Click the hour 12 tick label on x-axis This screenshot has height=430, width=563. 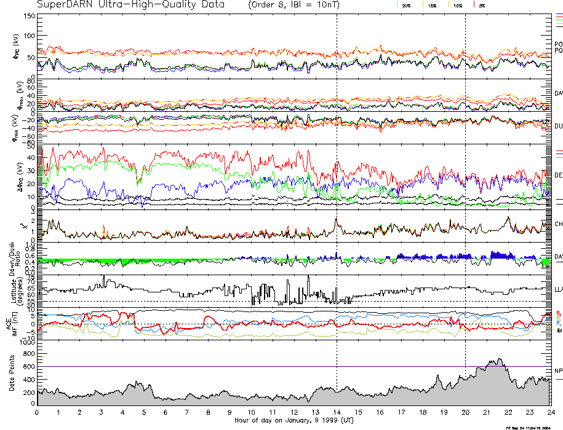(293, 413)
